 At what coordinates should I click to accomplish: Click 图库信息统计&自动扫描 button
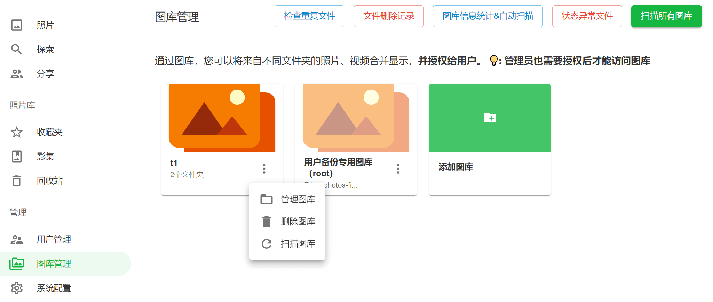(488, 16)
